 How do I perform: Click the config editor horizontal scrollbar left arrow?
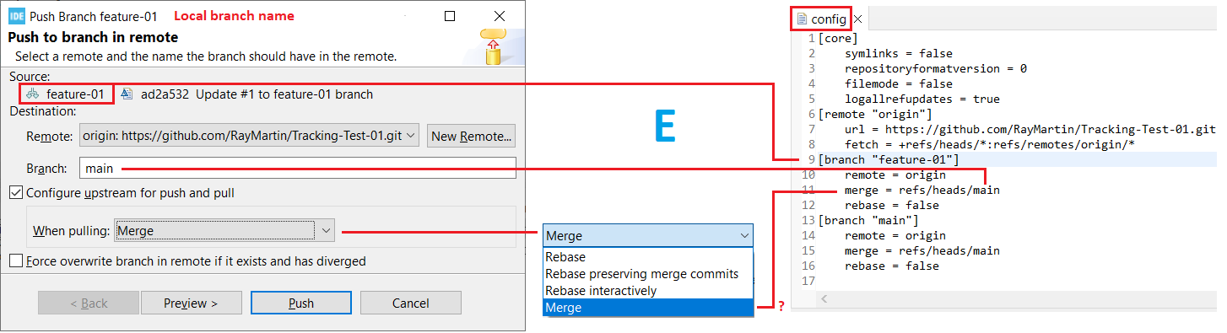(824, 299)
